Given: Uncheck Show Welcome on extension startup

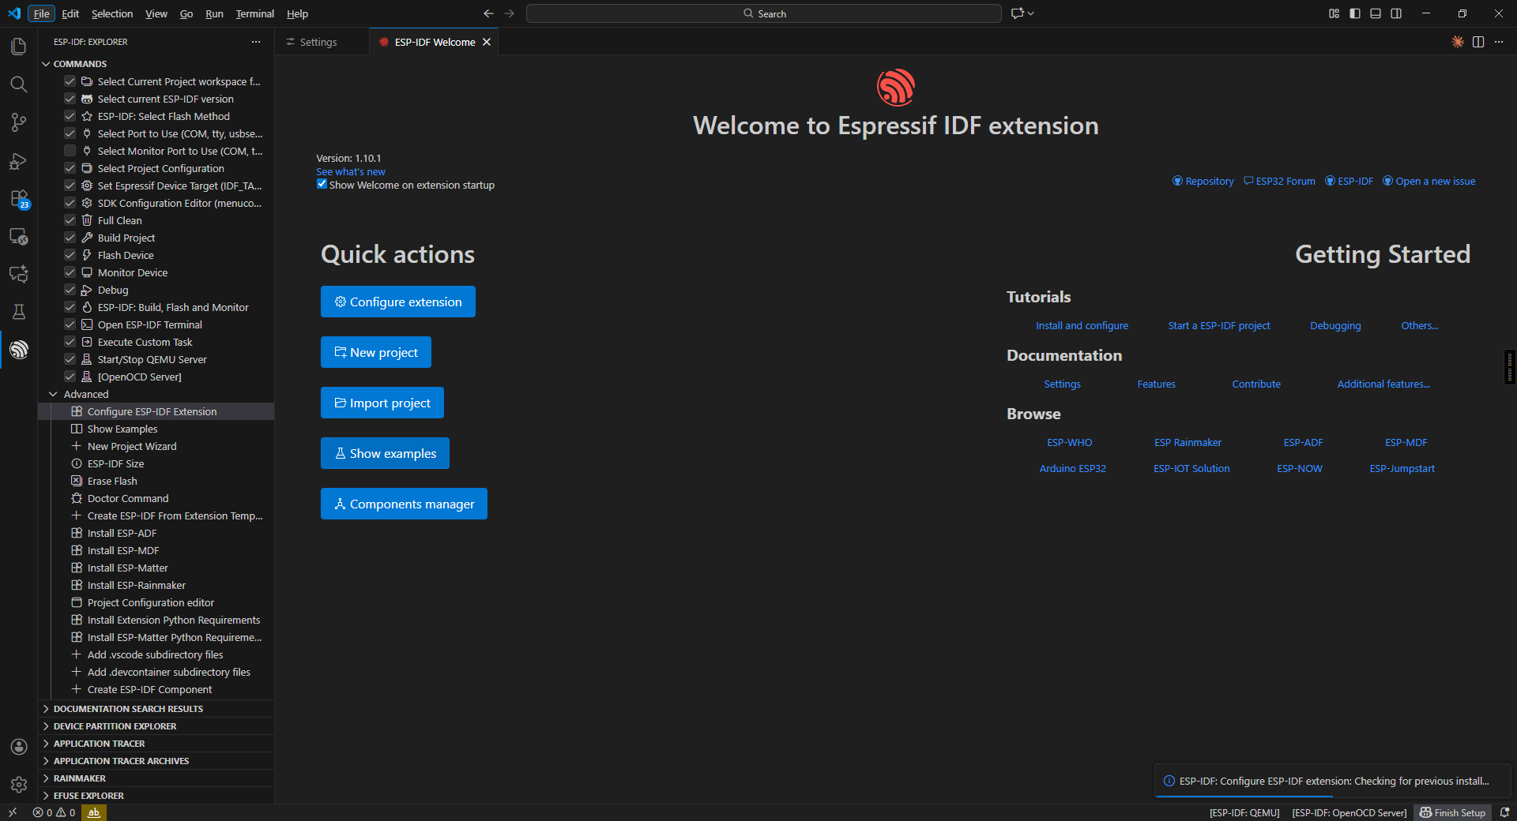Looking at the screenshot, I should (322, 185).
